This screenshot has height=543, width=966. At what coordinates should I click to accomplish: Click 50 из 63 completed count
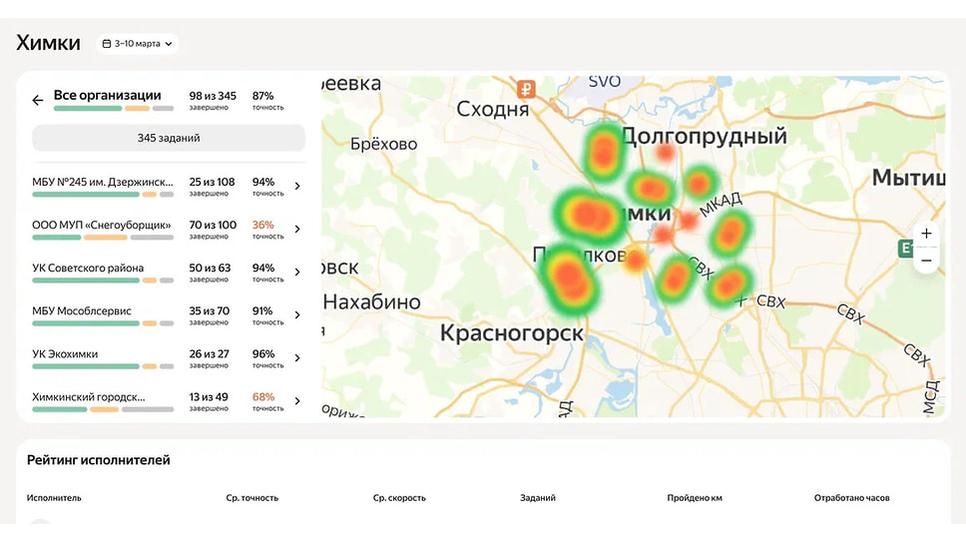(x=210, y=269)
